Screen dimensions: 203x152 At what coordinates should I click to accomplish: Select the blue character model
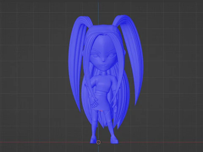[x=106, y=79]
